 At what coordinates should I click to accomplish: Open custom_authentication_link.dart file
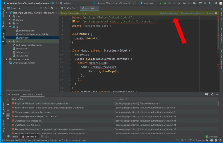coord(34,34)
